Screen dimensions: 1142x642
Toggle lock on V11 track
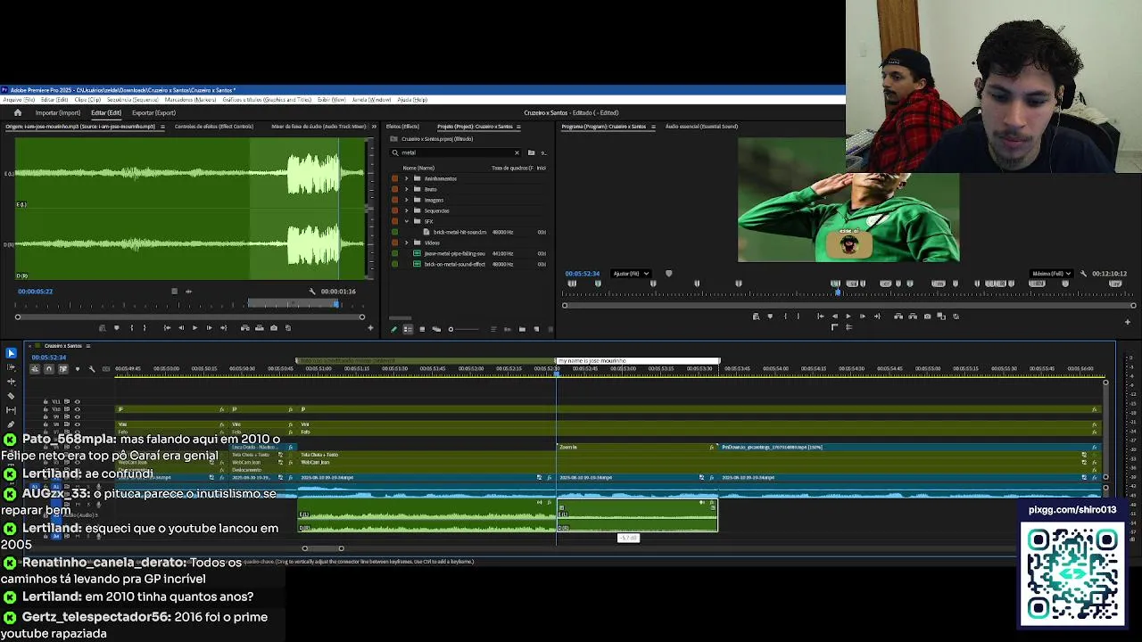point(46,401)
